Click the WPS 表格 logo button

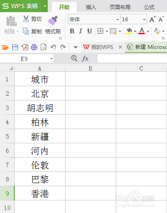[x=21, y=6]
